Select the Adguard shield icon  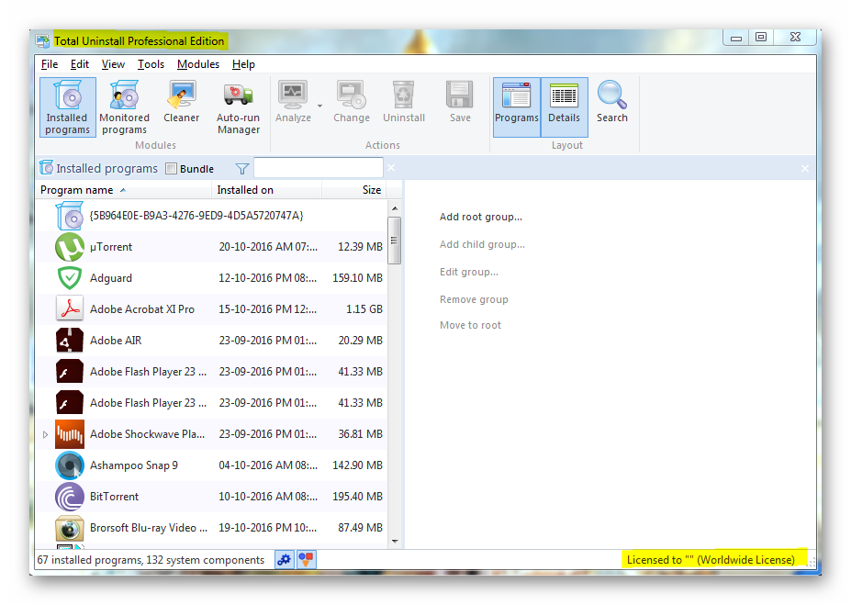point(70,278)
